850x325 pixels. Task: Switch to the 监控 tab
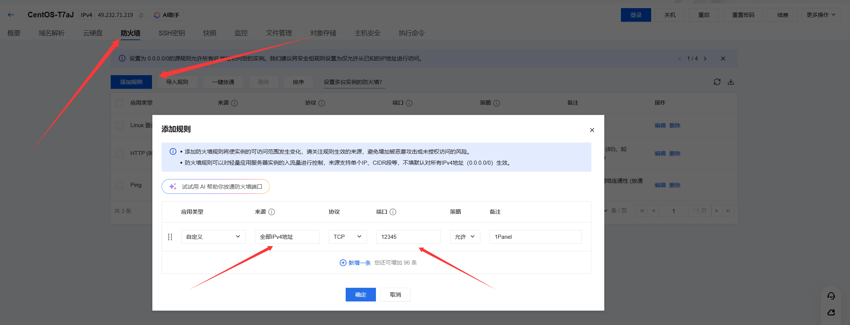click(241, 33)
